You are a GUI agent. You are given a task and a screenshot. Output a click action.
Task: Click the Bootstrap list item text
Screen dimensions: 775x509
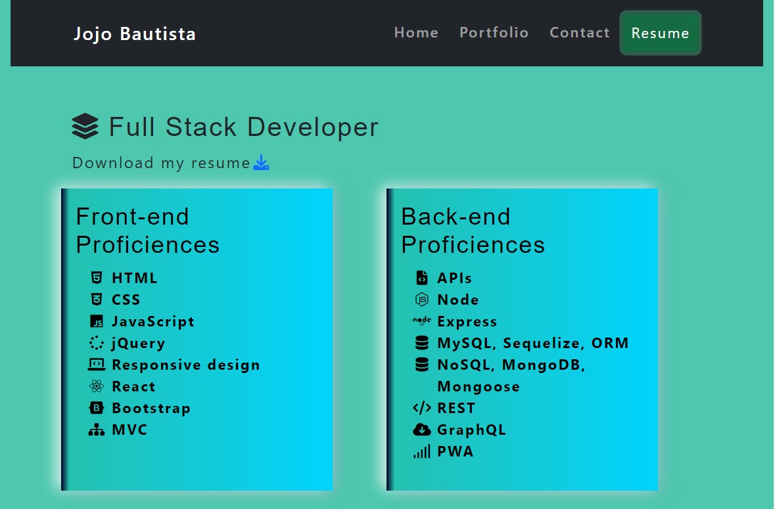(151, 409)
